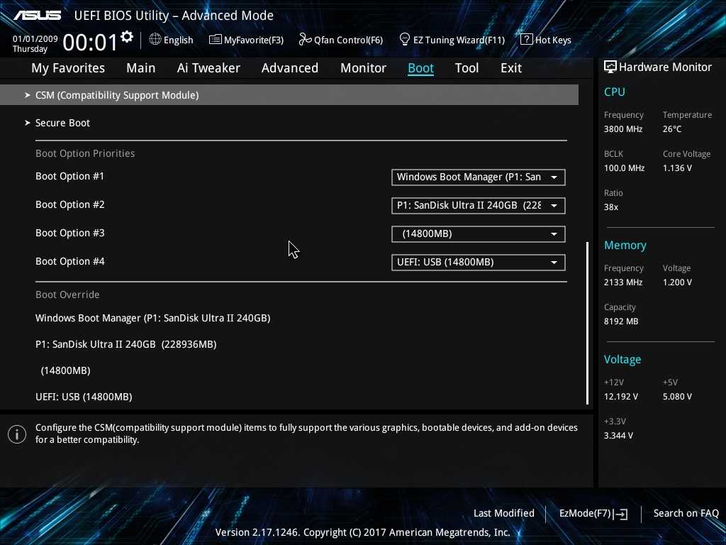This screenshot has height=545, width=726.
Task: Open Boot Option #3 dropdown
Action: coord(479,234)
